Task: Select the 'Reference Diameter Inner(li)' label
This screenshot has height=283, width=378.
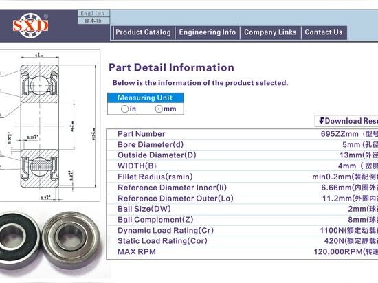Action: [x=172, y=188]
